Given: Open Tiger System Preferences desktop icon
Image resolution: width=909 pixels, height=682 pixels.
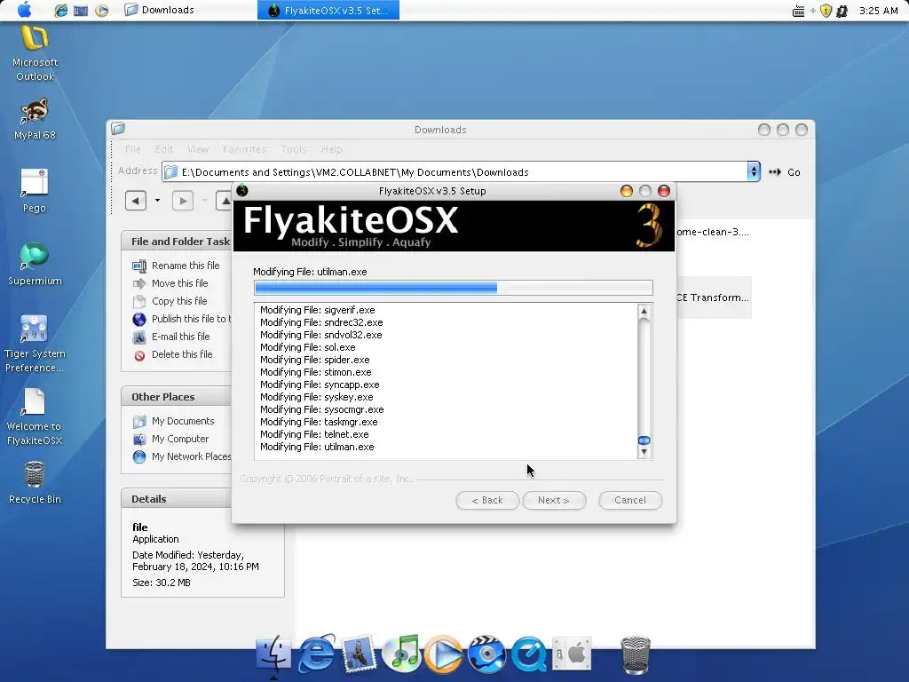Looking at the screenshot, I should (x=35, y=344).
